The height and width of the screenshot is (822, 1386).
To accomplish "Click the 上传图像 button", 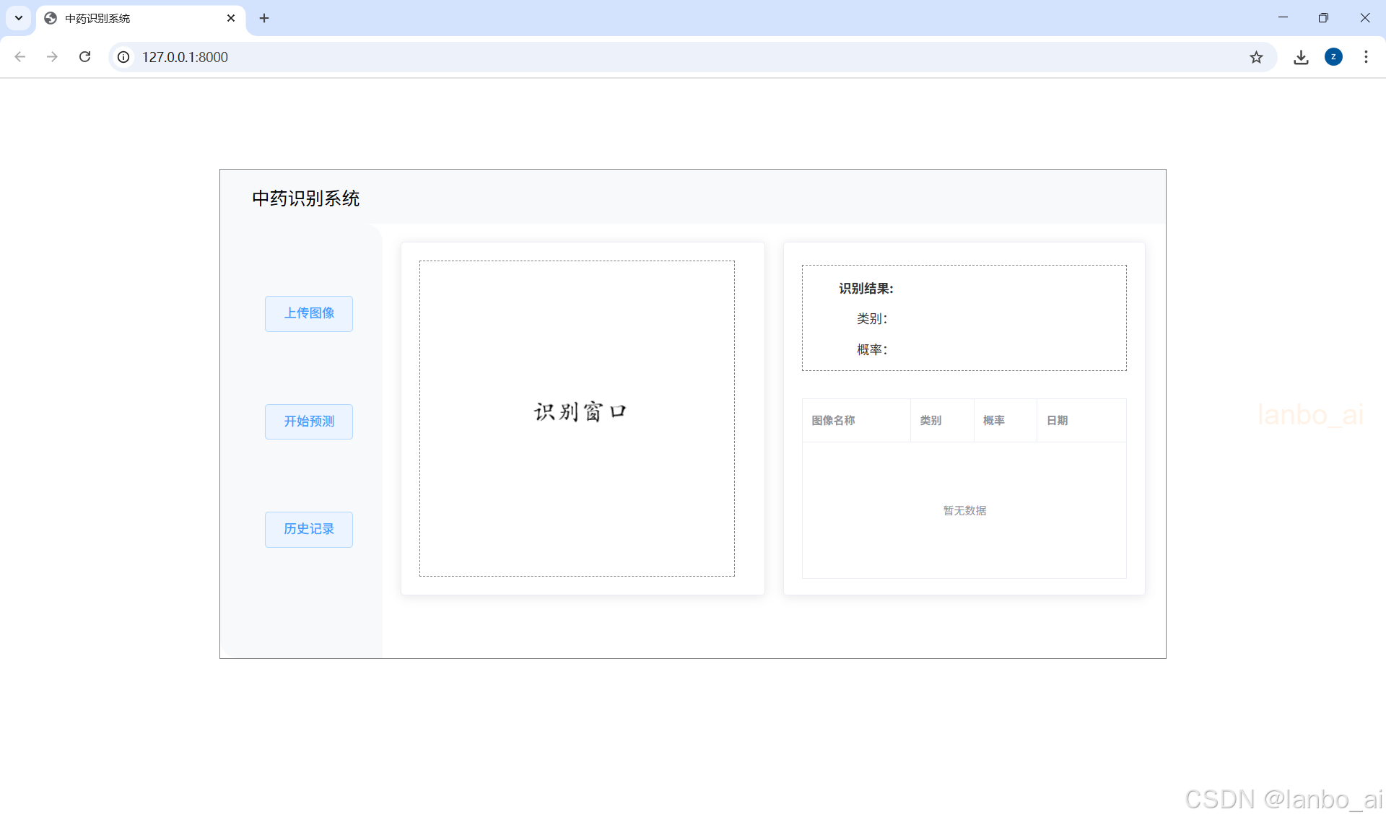I will (309, 313).
